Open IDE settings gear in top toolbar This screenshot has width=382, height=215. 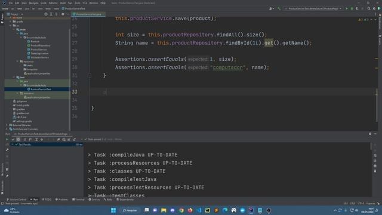click(374, 8)
